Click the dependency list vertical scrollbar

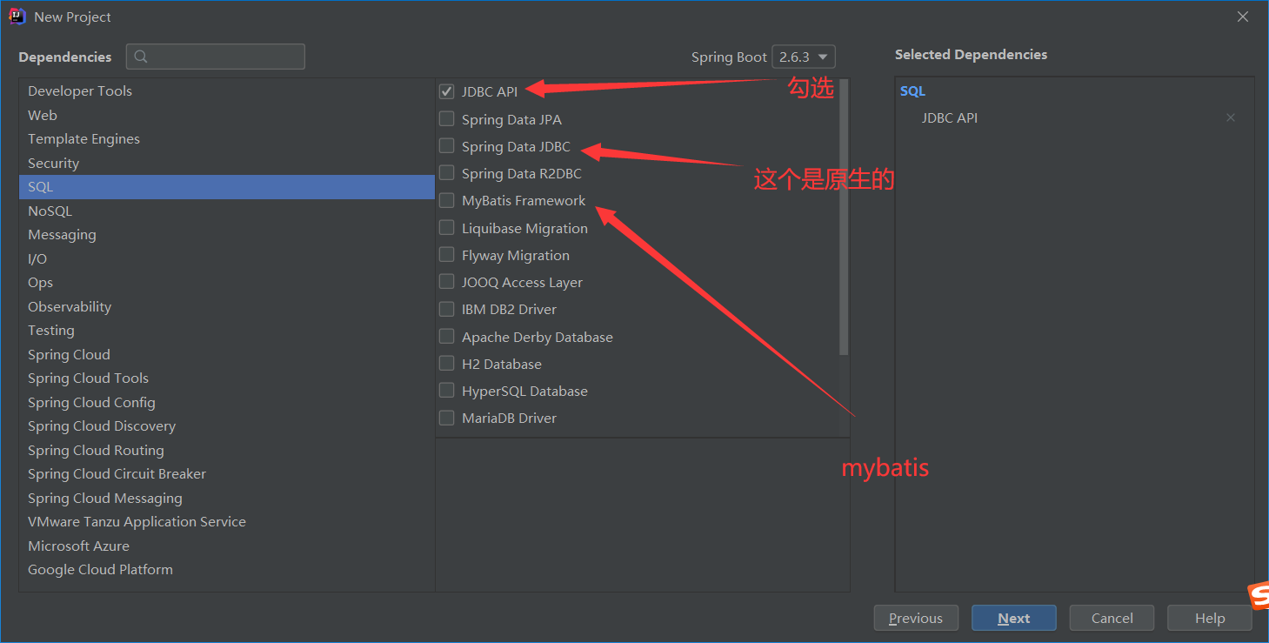point(844,218)
